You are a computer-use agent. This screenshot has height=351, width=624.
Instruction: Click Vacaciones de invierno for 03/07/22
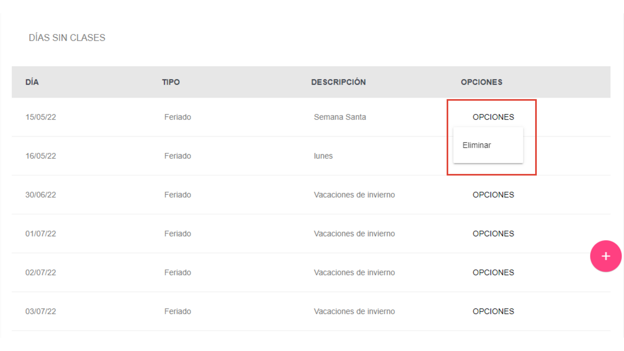coord(354,311)
